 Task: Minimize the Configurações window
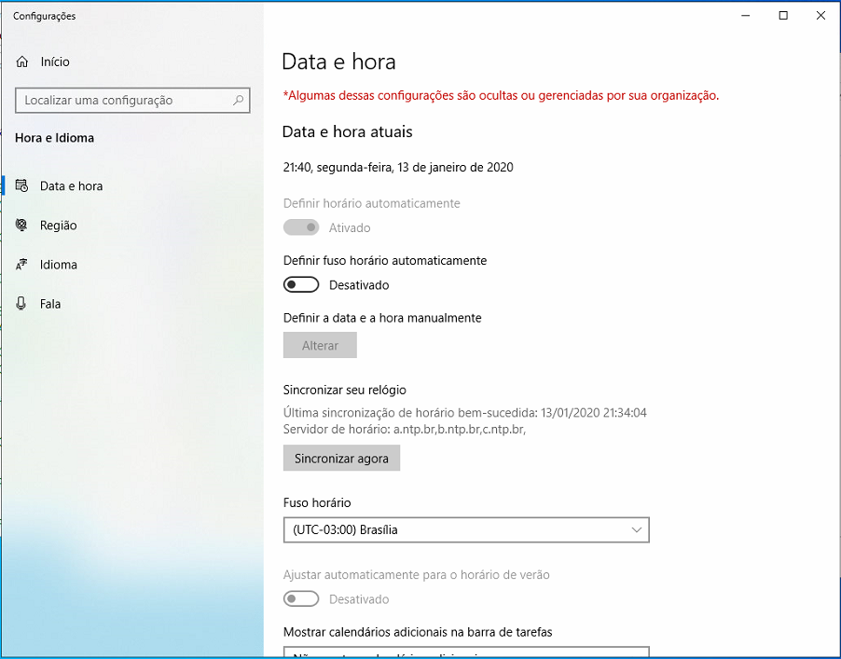[x=746, y=16]
